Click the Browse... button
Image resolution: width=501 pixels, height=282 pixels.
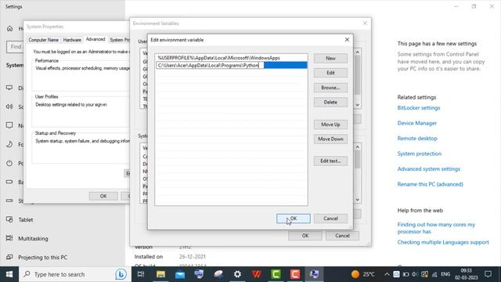[x=330, y=88]
